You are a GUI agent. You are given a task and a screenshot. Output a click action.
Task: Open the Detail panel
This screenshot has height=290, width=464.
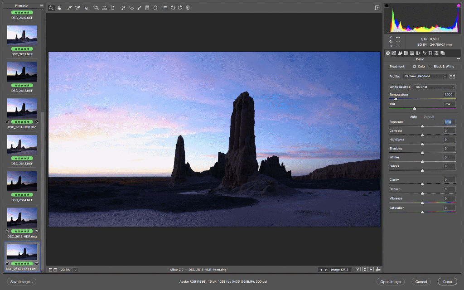[x=401, y=53]
